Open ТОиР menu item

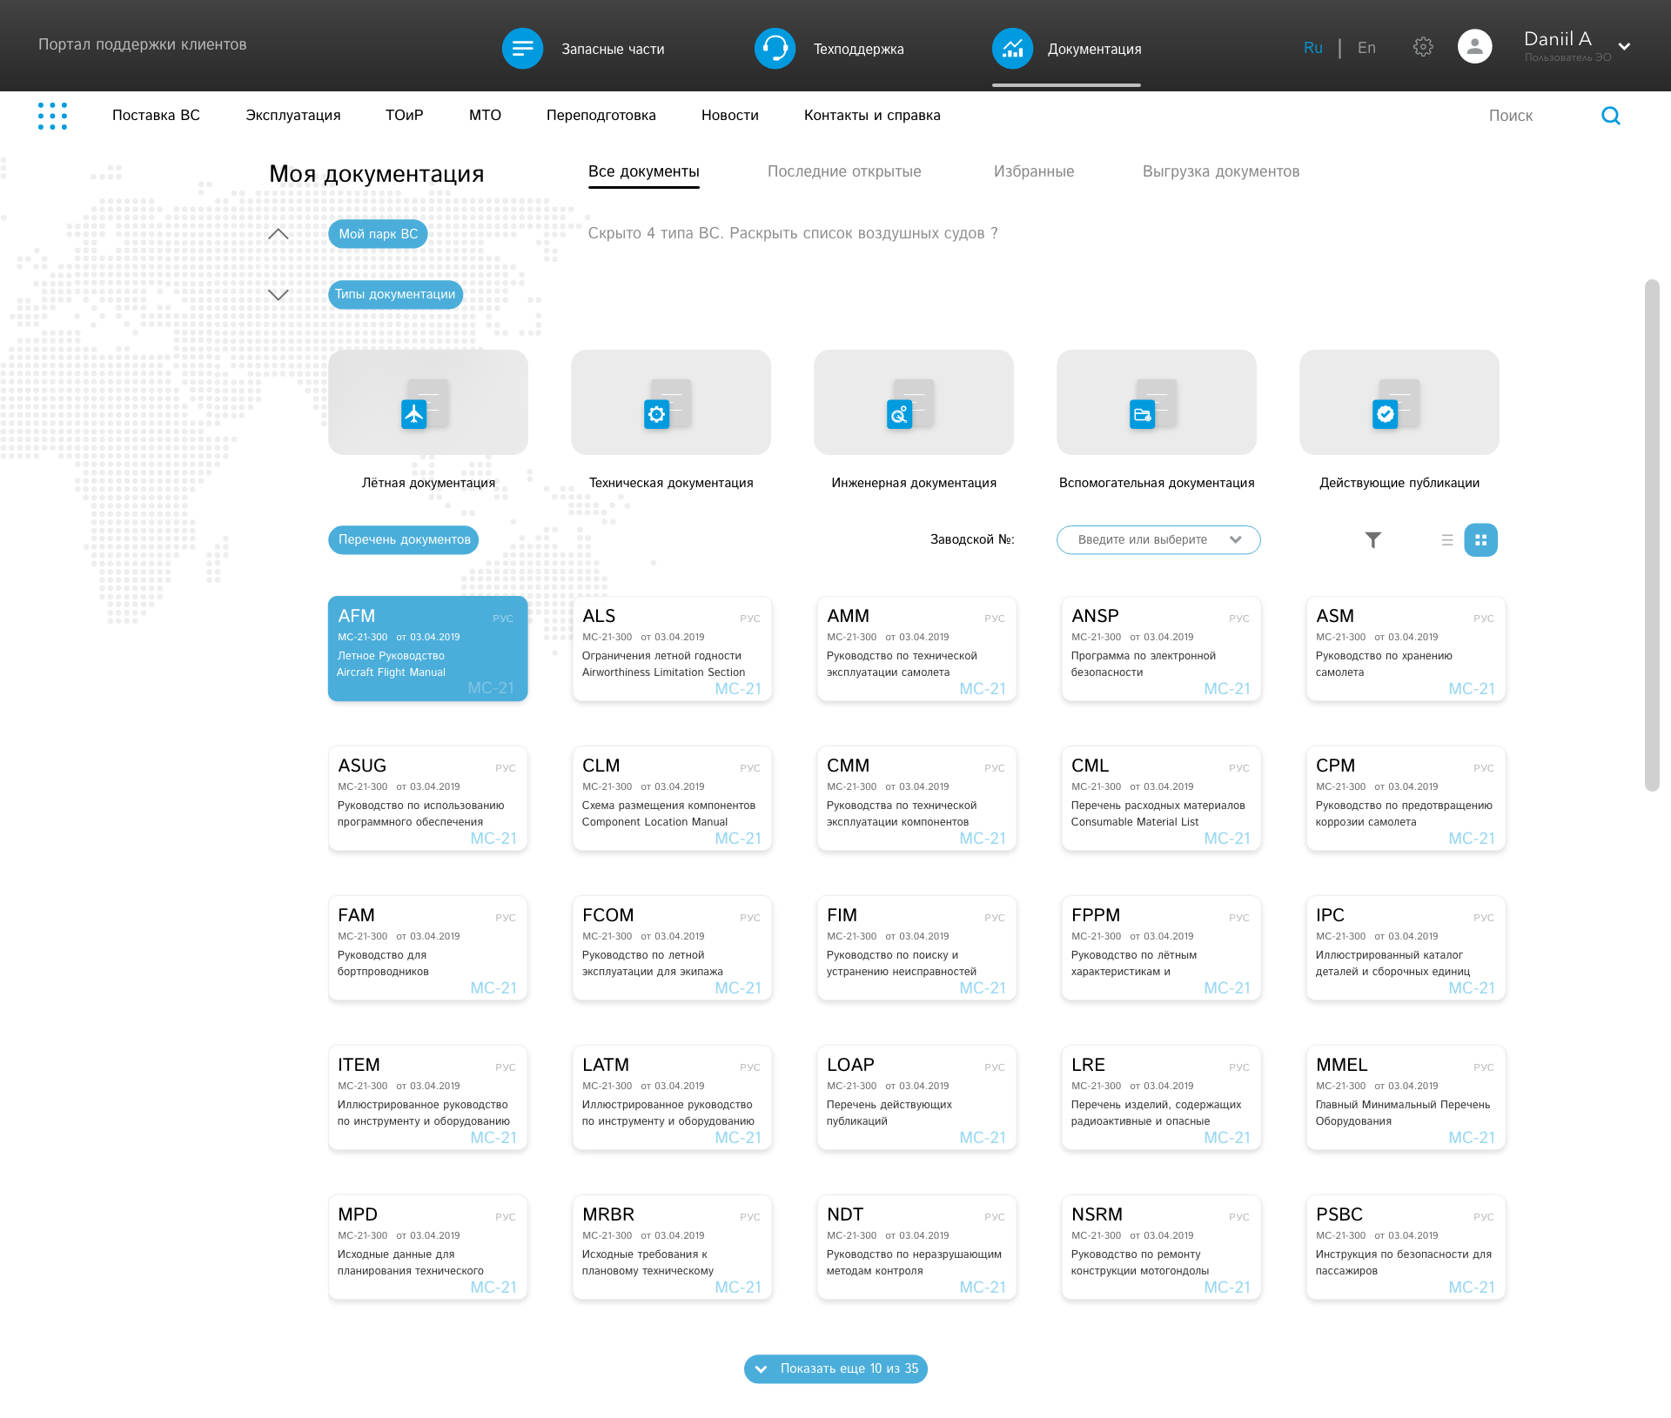pos(404,115)
